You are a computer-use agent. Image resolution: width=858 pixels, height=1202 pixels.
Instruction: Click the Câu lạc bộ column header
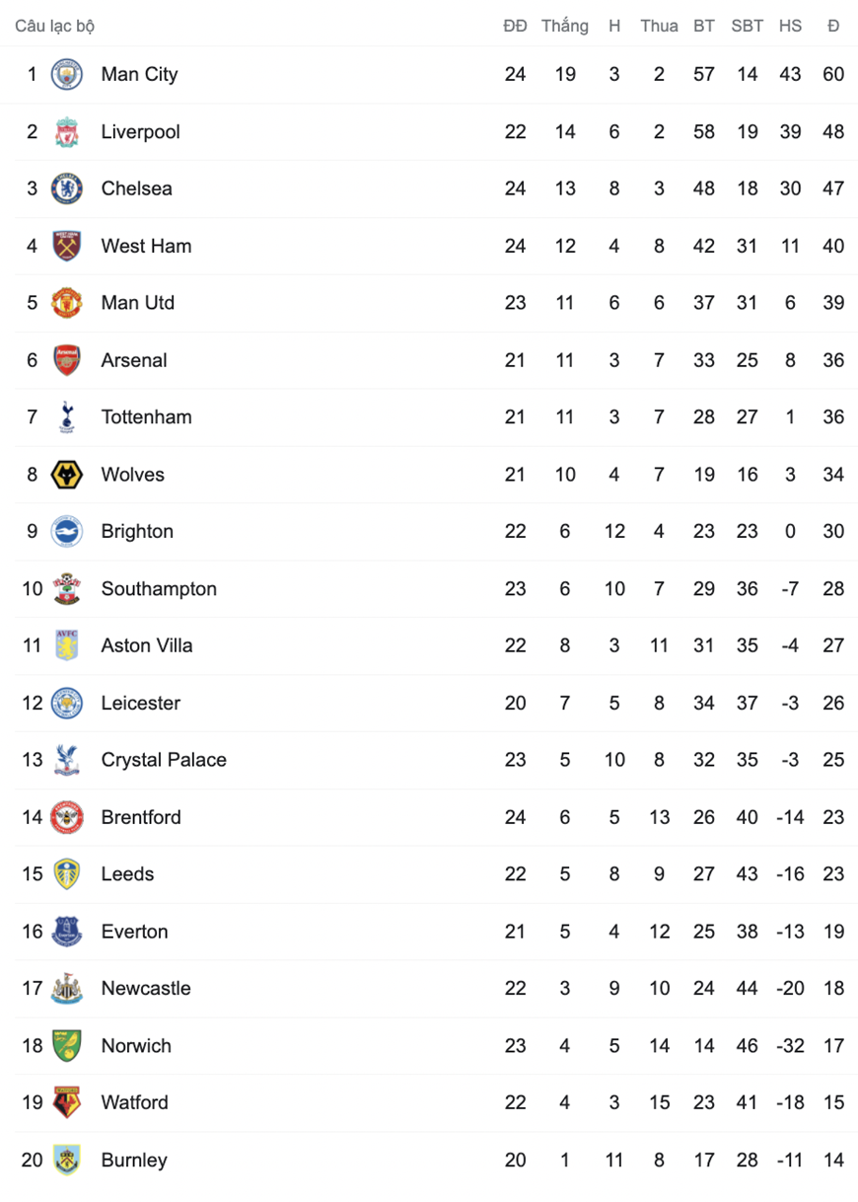tap(55, 27)
